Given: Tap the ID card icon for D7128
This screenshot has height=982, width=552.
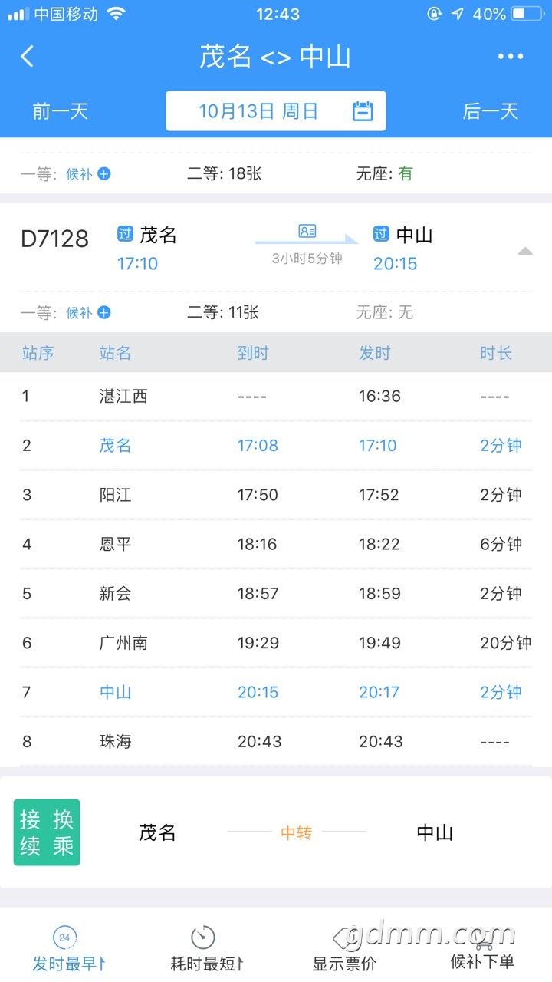Looking at the screenshot, I should click(307, 231).
